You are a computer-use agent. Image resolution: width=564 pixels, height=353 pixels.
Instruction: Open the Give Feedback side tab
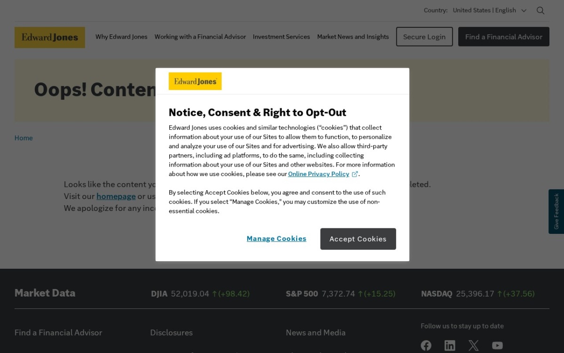coord(556,211)
